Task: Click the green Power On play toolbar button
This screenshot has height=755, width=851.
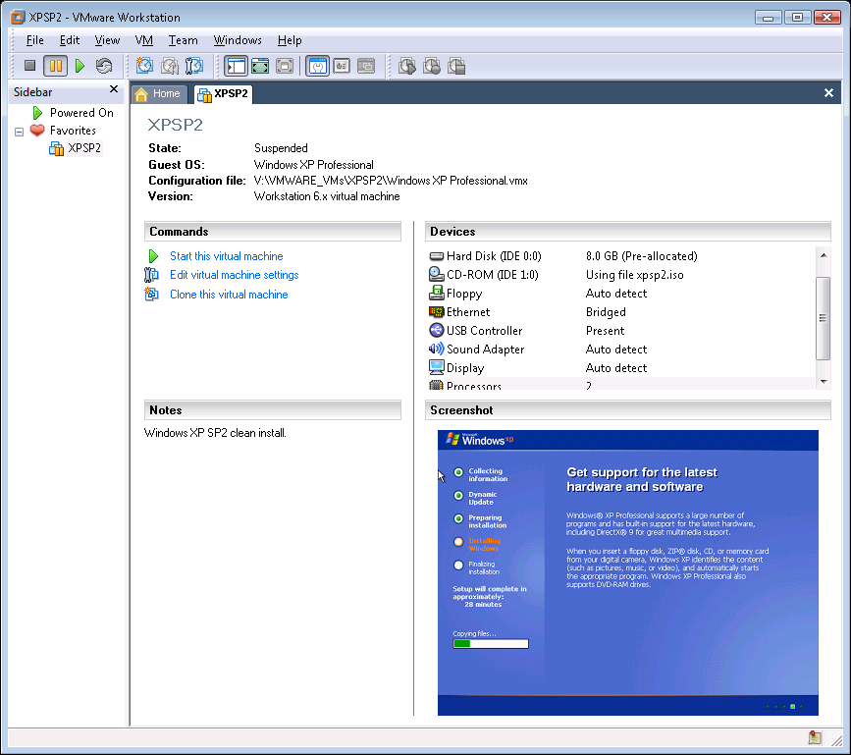Action: pyautogui.click(x=80, y=66)
